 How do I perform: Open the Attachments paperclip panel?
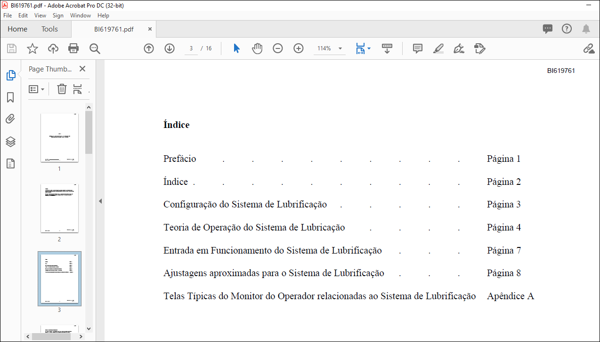pos(10,119)
